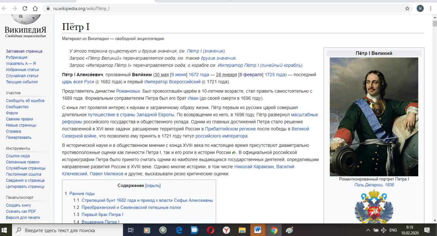Open the Chrome three-dot menu
Viewport: 437px width, 236px height.
(431, 9)
